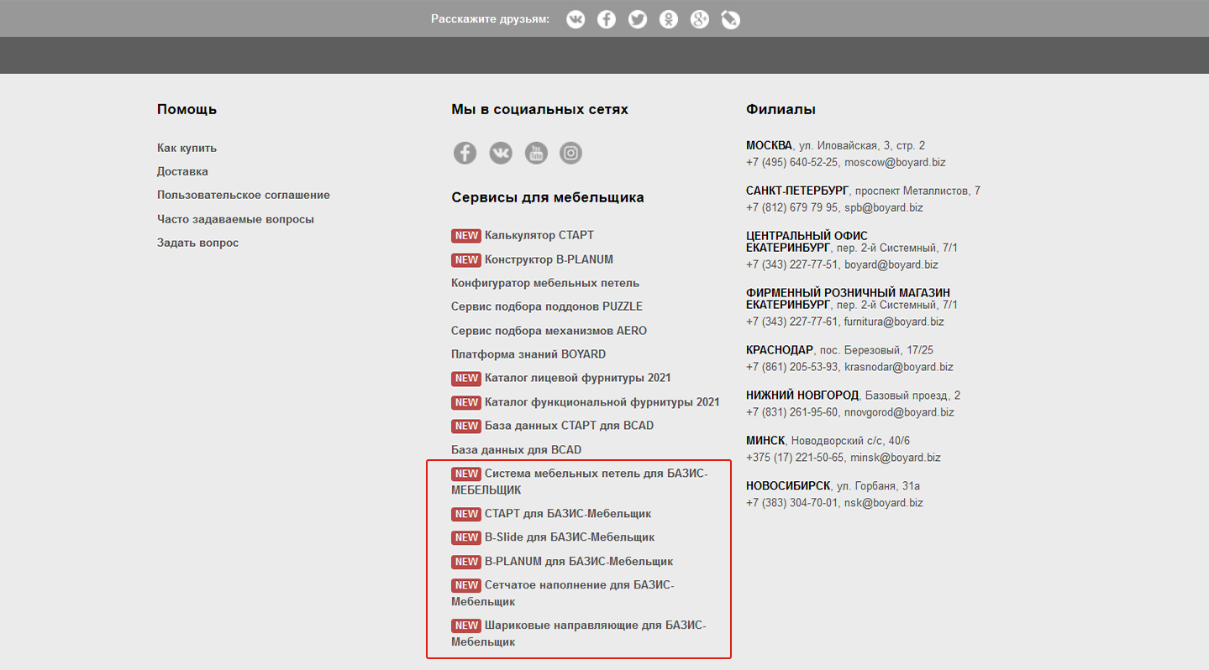Screen dimensions: 1209x670
Task: Share the page on Odnoklassniki
Action: pyautogui.click(x=669, y=19)
